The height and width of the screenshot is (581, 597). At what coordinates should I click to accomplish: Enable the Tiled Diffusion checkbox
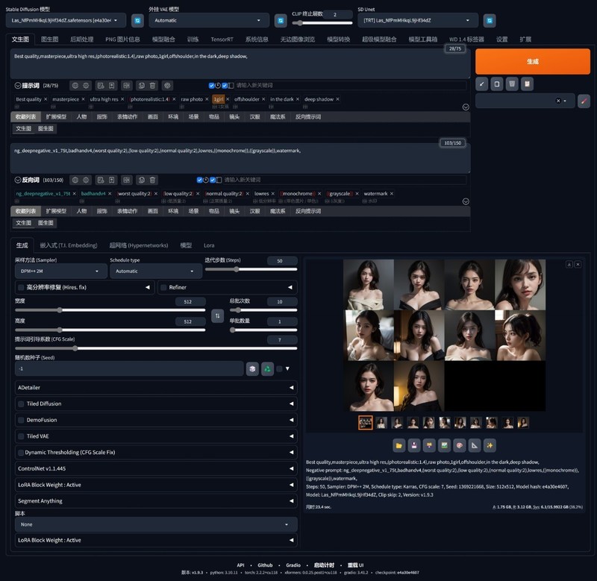click(x=20, y=403)
